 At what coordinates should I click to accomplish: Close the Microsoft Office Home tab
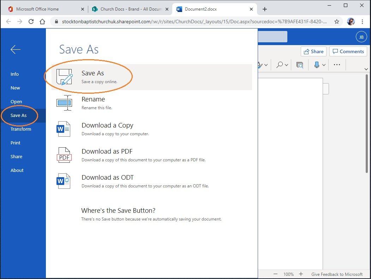pyautogui.click(x=82, y=9)
